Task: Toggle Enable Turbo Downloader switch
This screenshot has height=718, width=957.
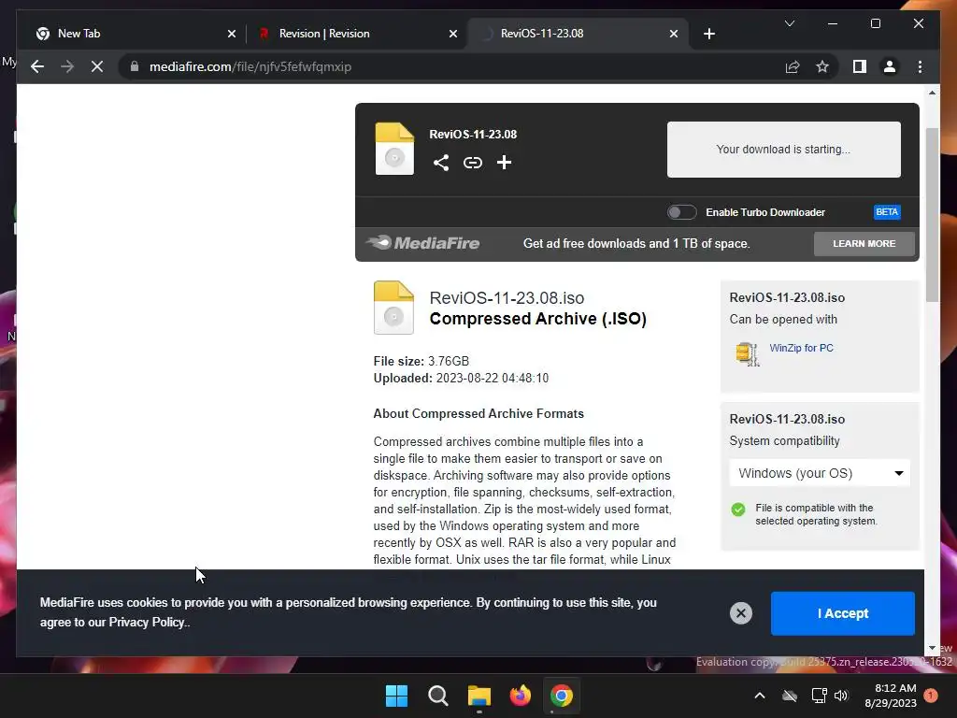Action: click(681, 212)
